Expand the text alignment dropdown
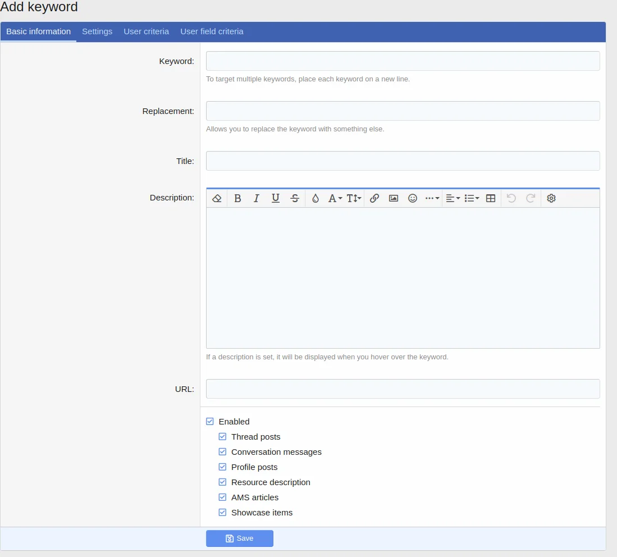Viewport: 617px width, 557px height. pos(453,198)
